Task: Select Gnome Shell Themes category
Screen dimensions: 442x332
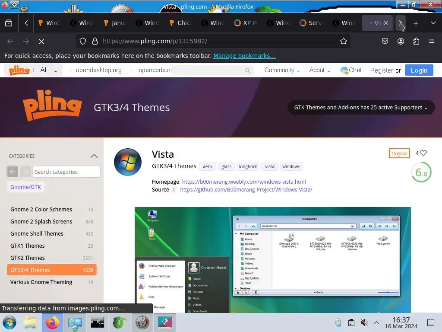Action: [x=52, y=234]
